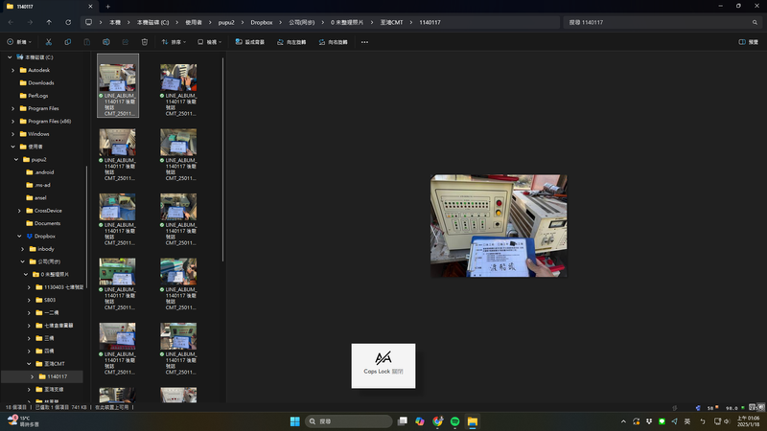Click the Windows Start button
767x431 pixels.
tap(294, 421)
